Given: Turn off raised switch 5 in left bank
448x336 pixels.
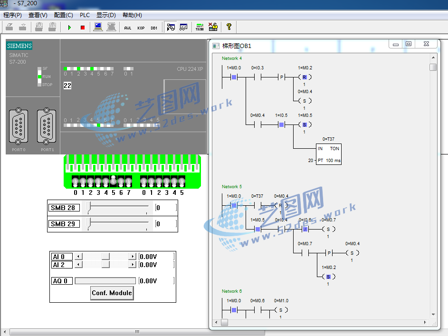Looking at the screenshot, I should coord(114,181).
